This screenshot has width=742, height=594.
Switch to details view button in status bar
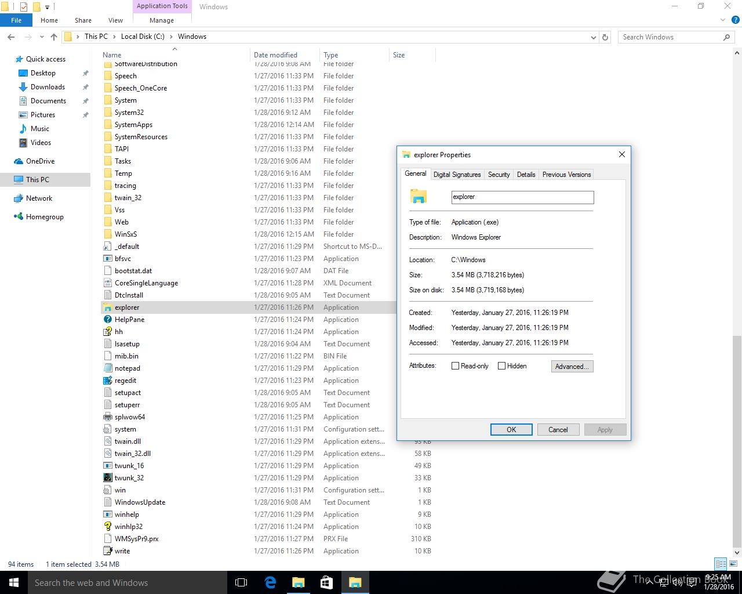[721, 564]
